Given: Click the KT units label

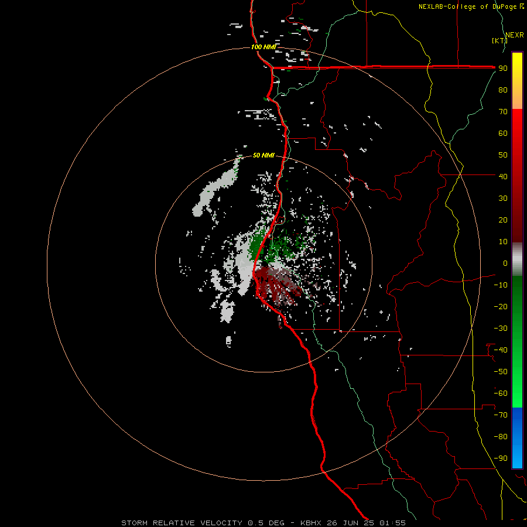Looking at the screenshot, I should click(500, 40).
